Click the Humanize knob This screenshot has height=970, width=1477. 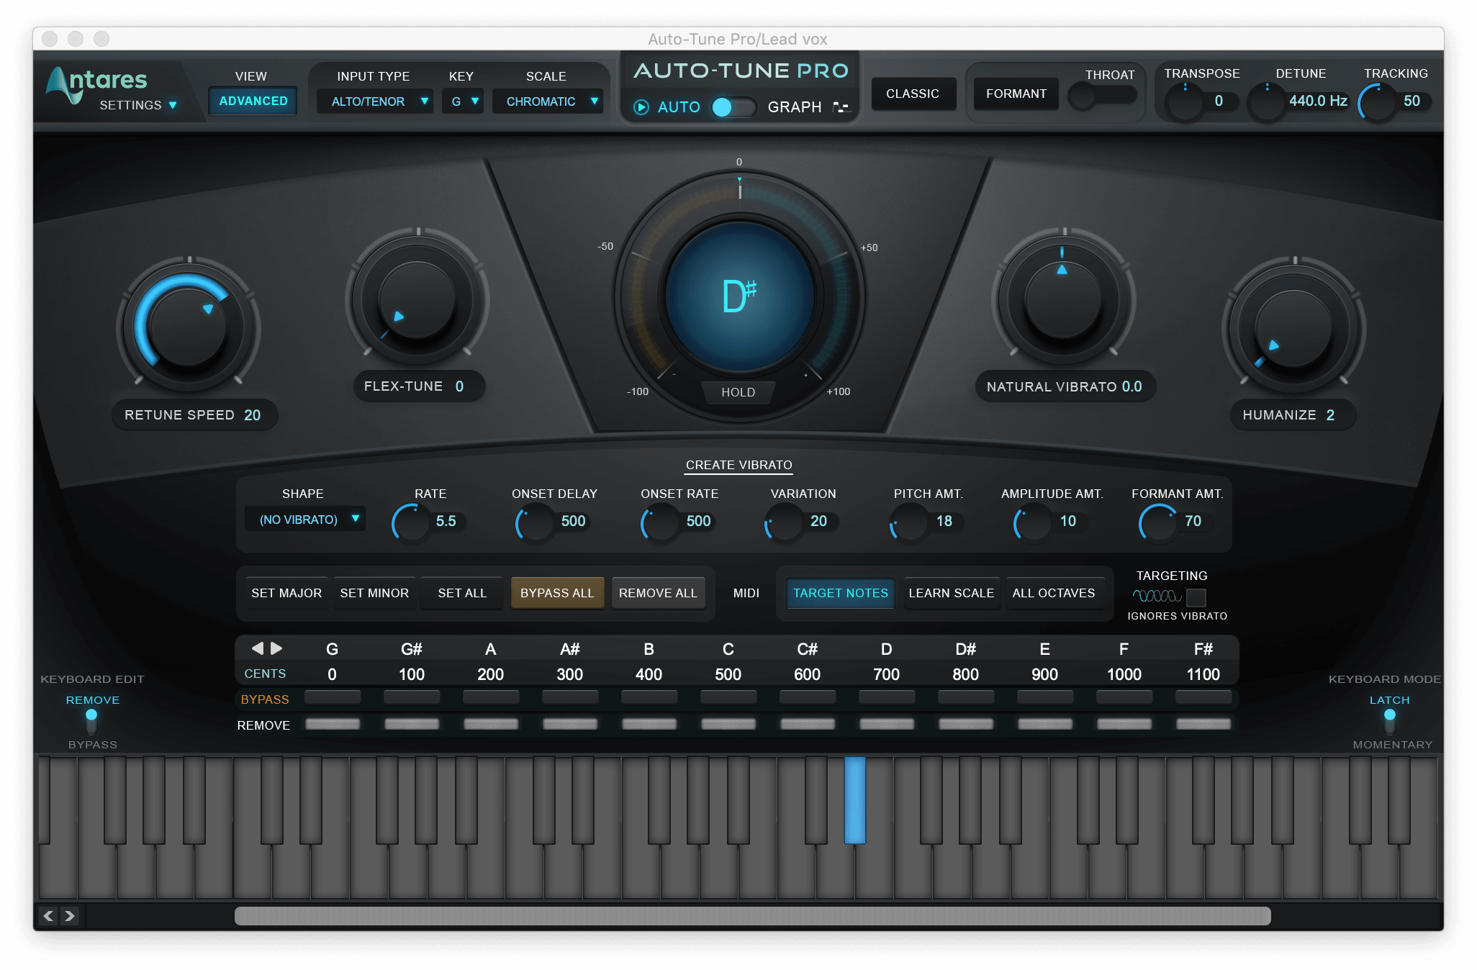(1293, 327)
